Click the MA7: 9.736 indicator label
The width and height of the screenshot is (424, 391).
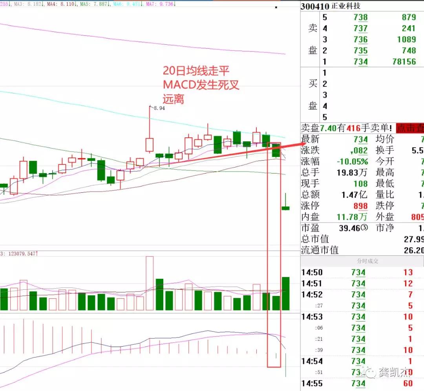161,4
